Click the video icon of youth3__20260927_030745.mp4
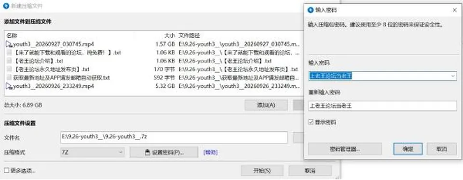463x180 pixels. (x=9, y=44)
